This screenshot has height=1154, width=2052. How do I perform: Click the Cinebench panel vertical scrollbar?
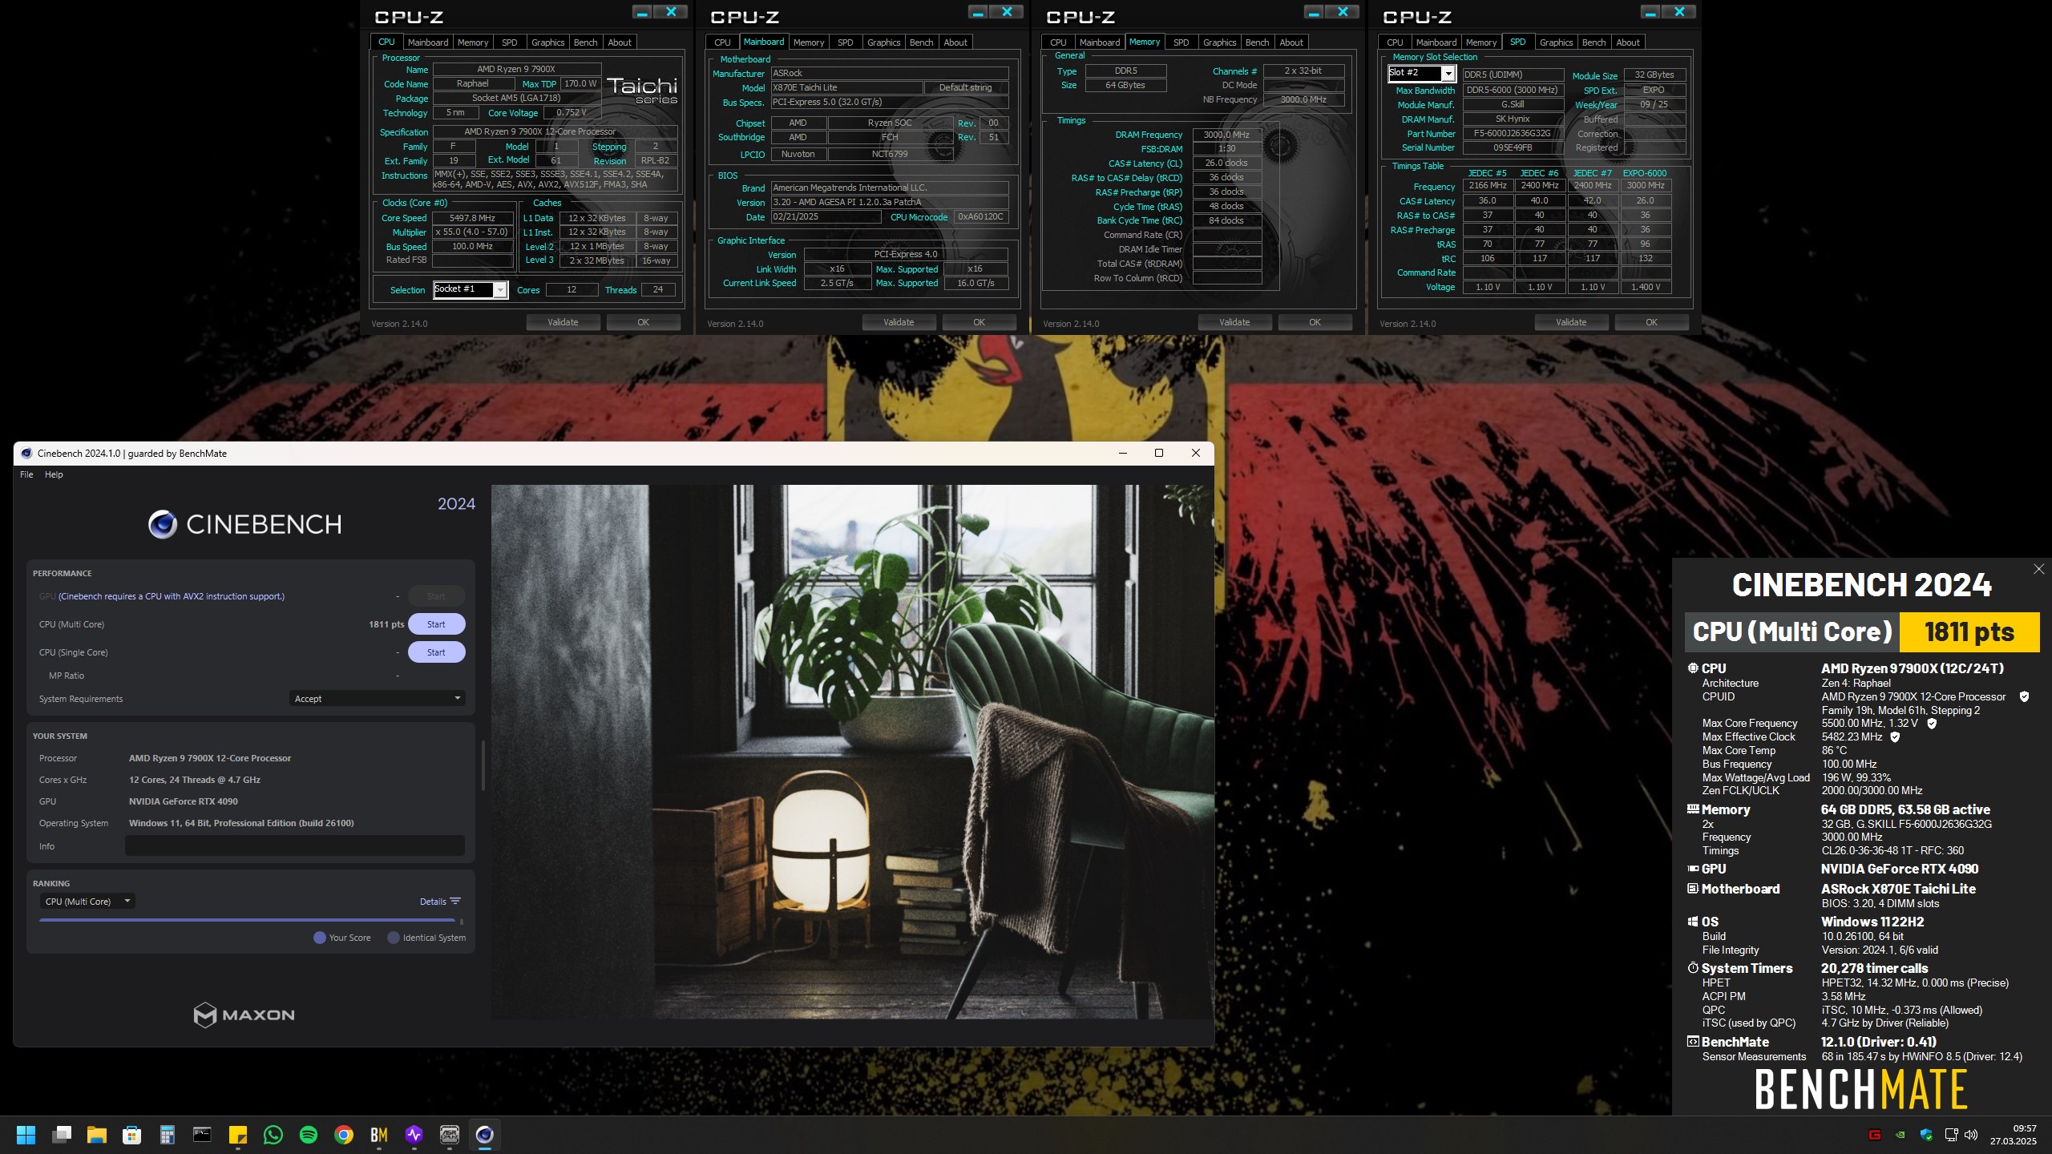tap(483, 765)
